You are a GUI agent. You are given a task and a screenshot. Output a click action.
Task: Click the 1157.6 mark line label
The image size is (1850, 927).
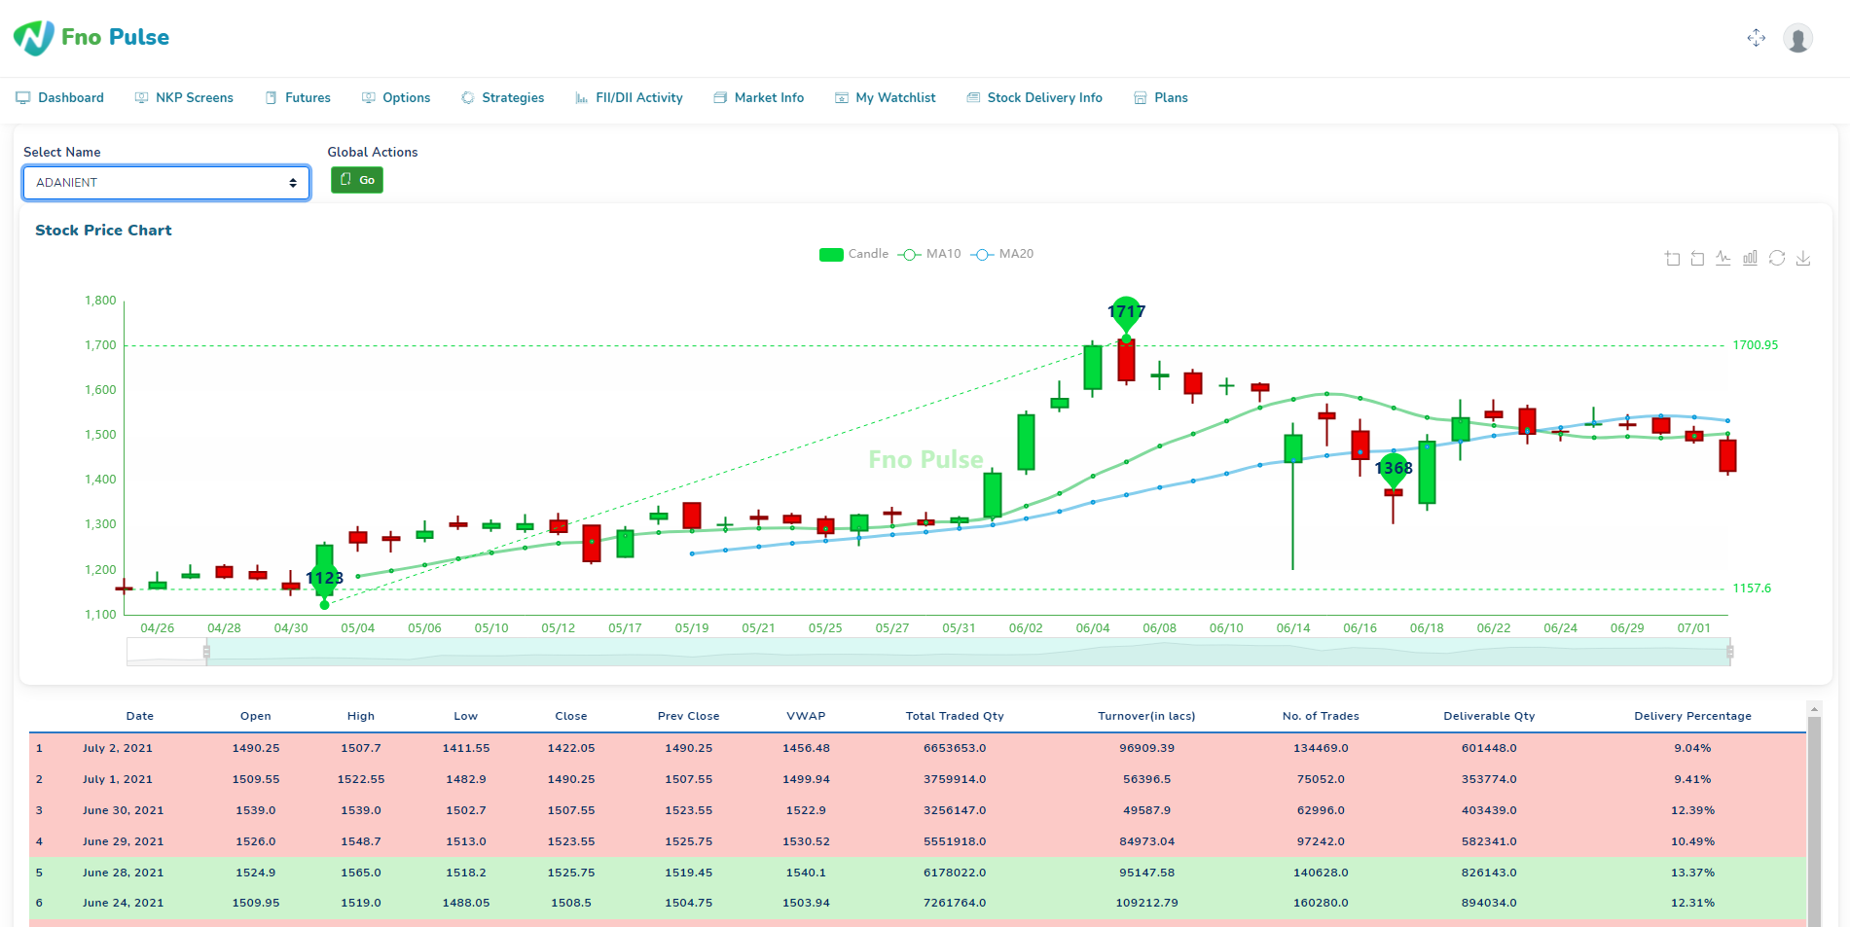pyautogui.click(x=1752, y=588)
